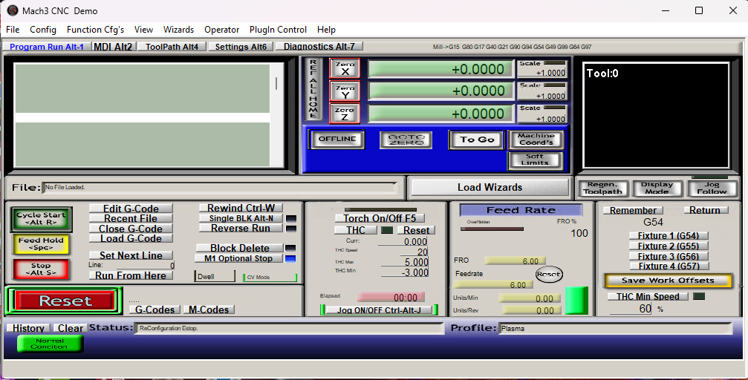Click the large red Reset button
This screenshot has width=748, height=380.
click(65, 301)
